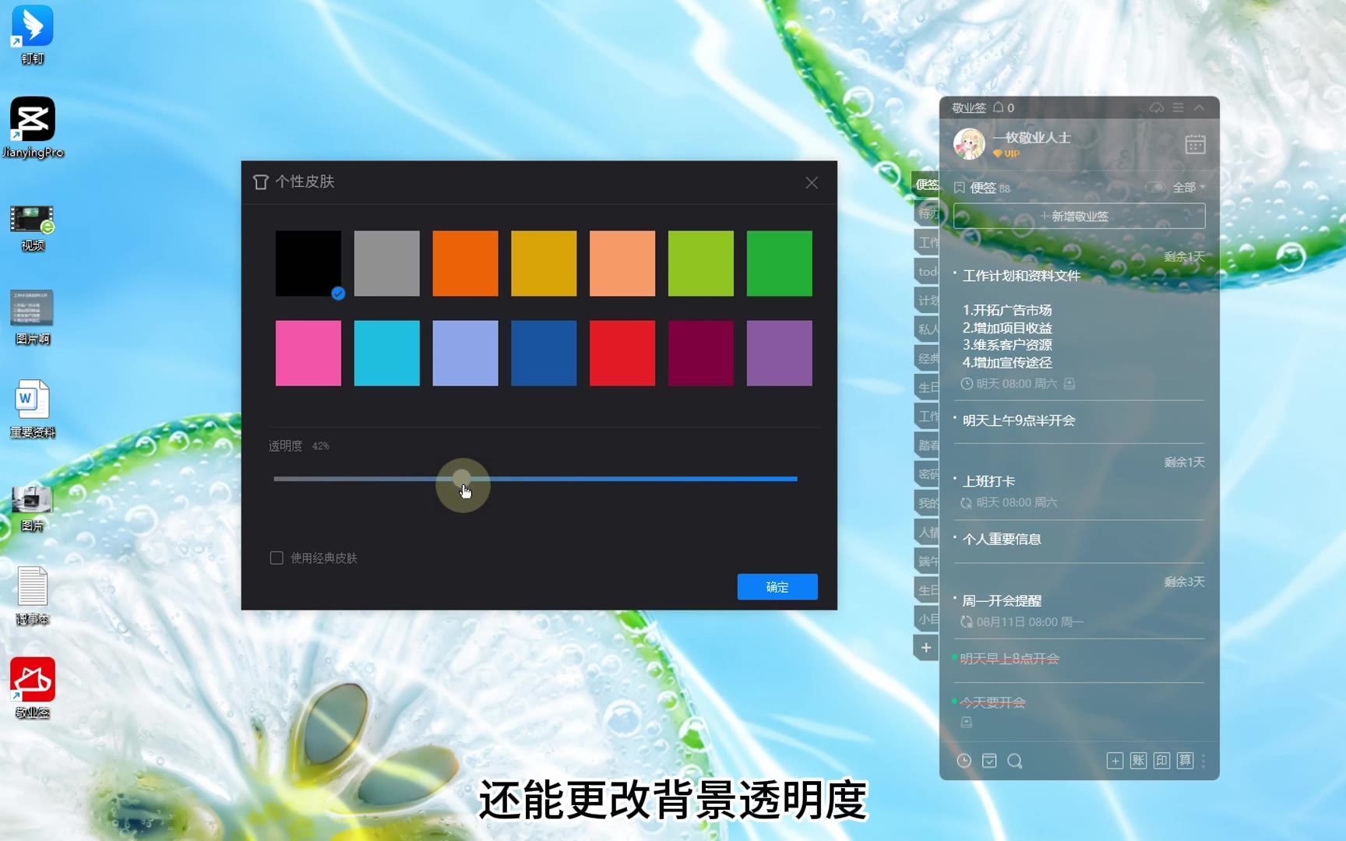
Task: Open the 个人重要信息 note
Action: pyautogui.click(x=1002, y=539)
